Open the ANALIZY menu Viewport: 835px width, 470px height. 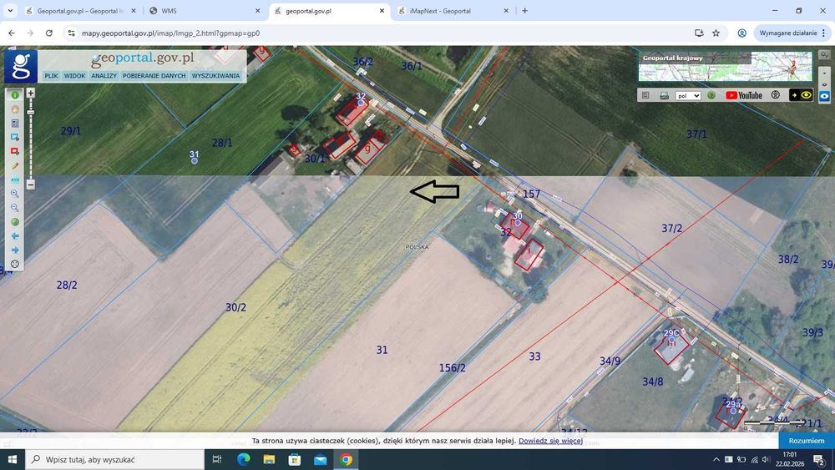(104, 76)
